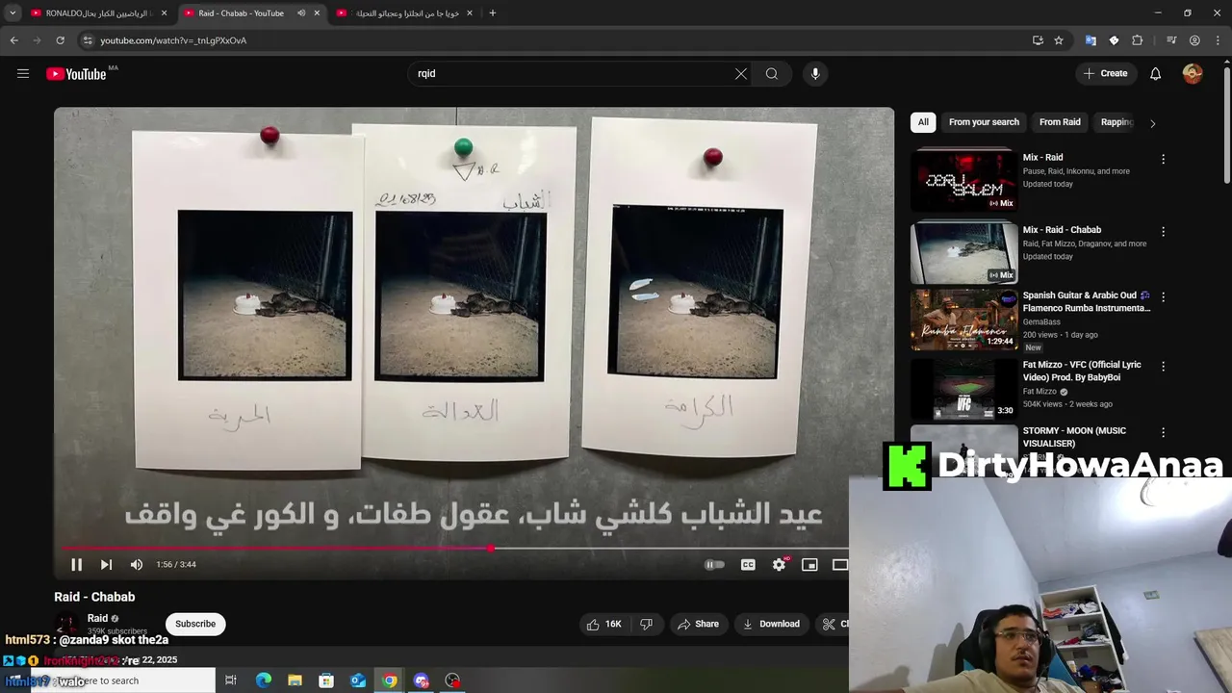Open Mix - Raid - Chabab thumbnail
1232x693 pixels.
[x=963, y=252]
